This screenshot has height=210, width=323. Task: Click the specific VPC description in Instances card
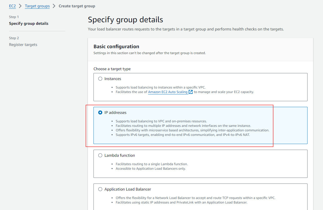[x=162, y=87]
